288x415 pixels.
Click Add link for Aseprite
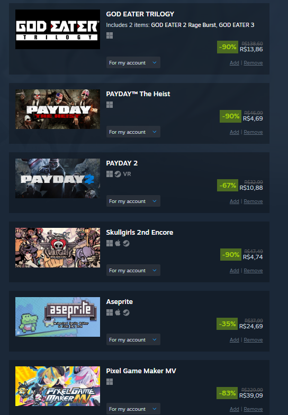click(234, 339)
